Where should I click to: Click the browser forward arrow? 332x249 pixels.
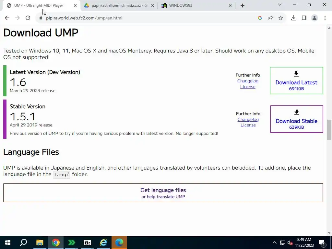18,18
